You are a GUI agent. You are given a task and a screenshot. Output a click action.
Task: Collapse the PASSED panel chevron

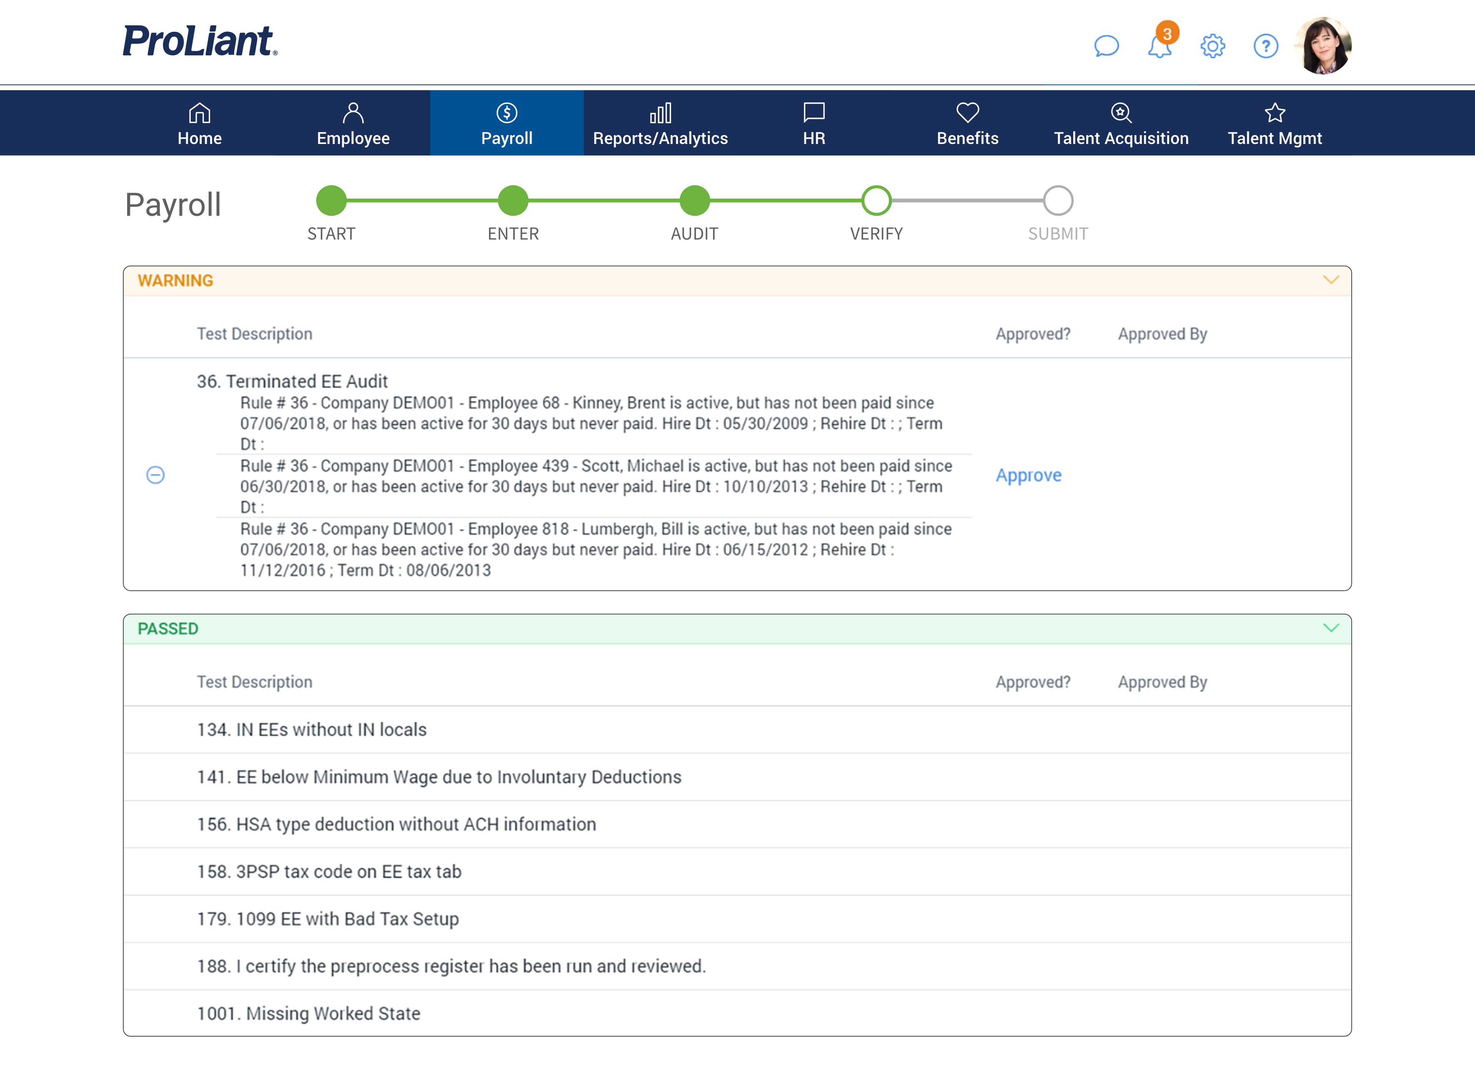(x=1331, y=628)
